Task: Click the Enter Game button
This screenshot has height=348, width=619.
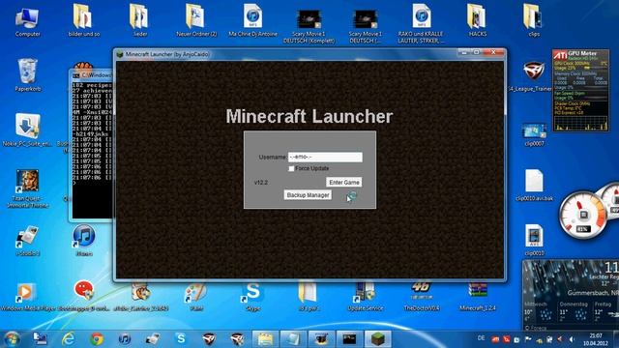Action: click(344, 183)
